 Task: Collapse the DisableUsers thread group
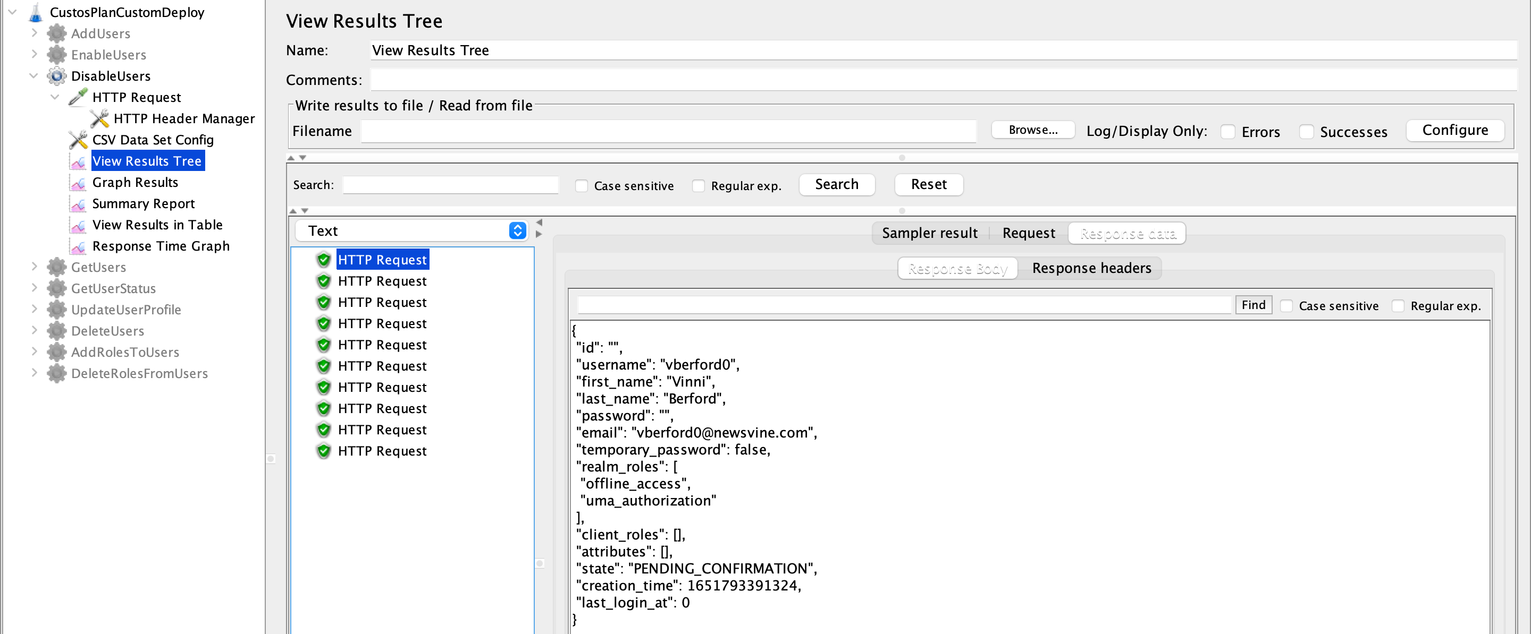(34, 76)
